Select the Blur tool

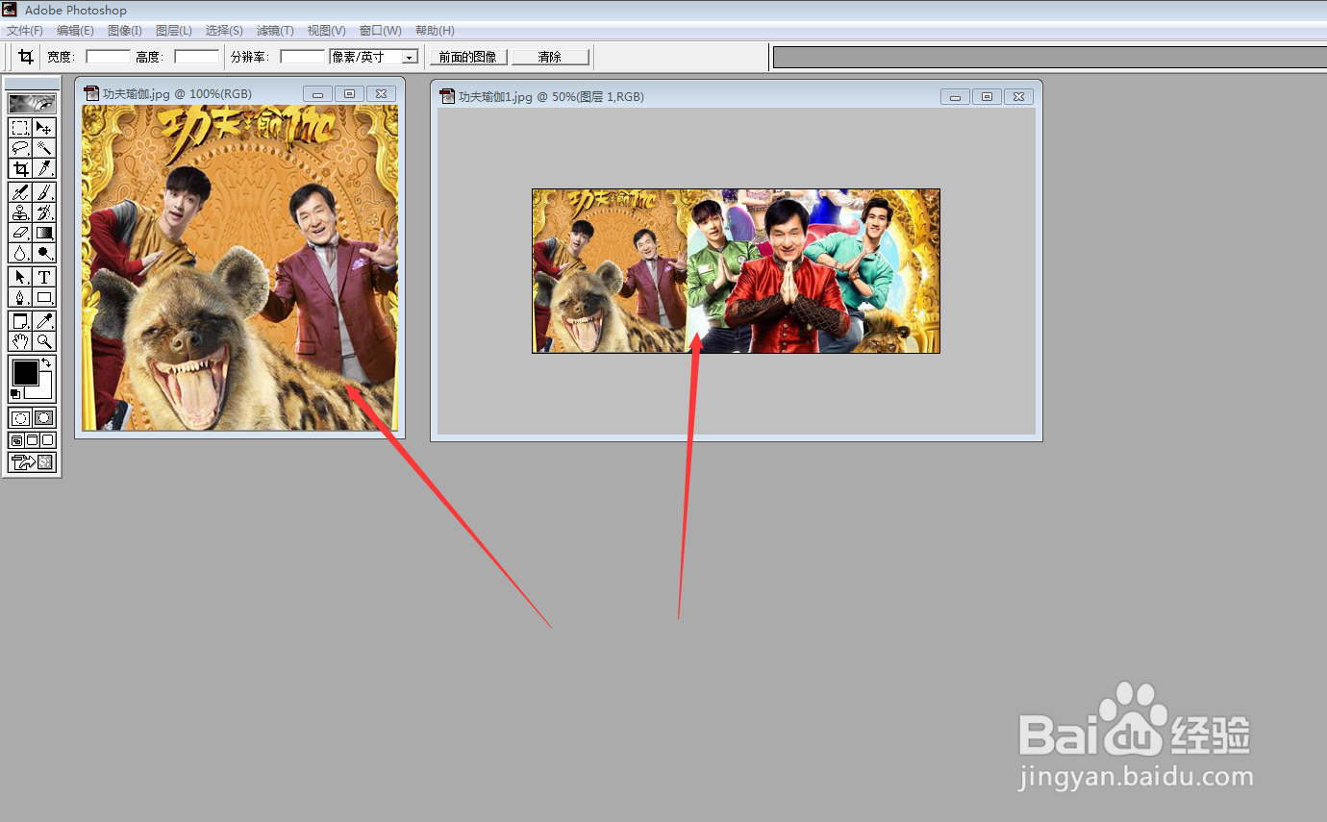(x=20, y=253)
